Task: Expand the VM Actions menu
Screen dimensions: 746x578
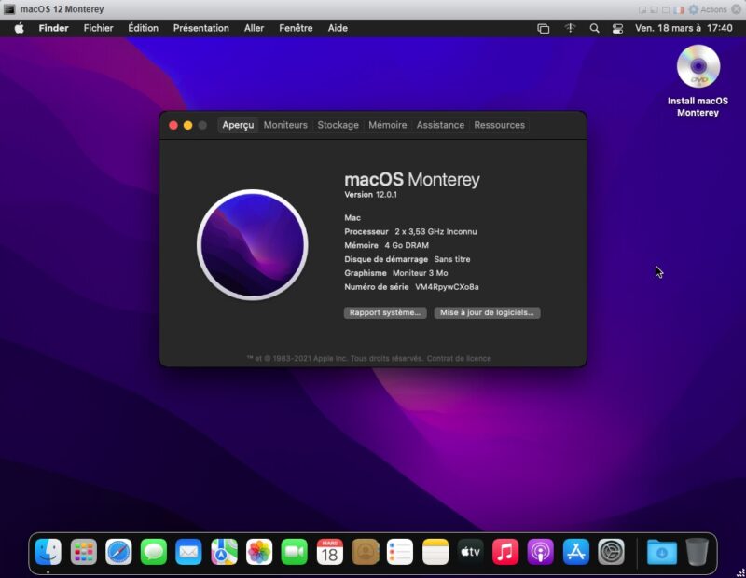Action: (x=708, y=9)
